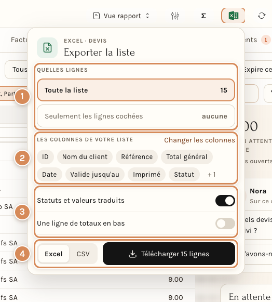Click the Changer les colonnes link
Viewport: 272px width, 302px height.
(199, 140)
